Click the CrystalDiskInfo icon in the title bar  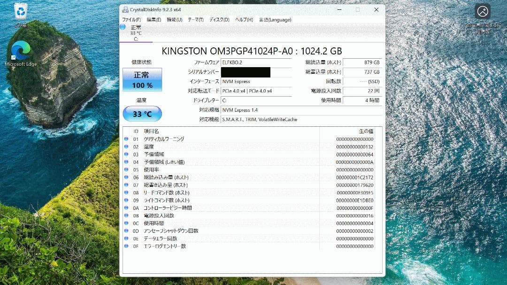(125, 9)
